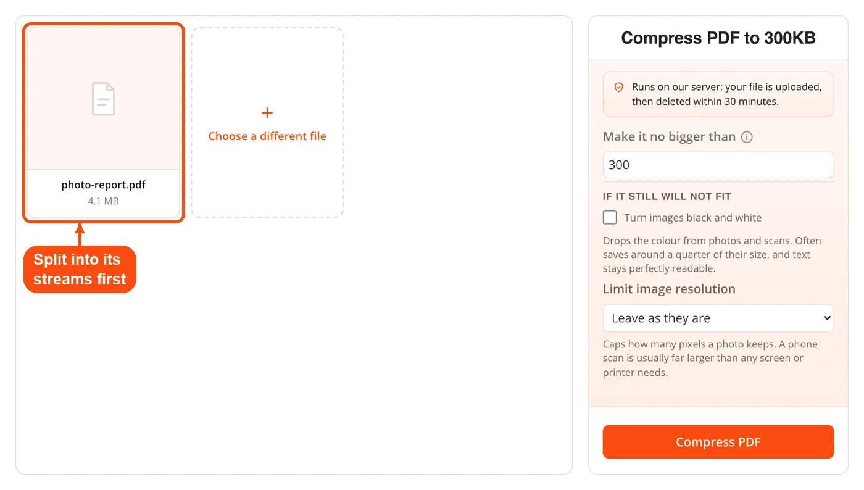The image size is (864, 490).
Task: Click the shield icon in the server notice
Action: [619, 88]
